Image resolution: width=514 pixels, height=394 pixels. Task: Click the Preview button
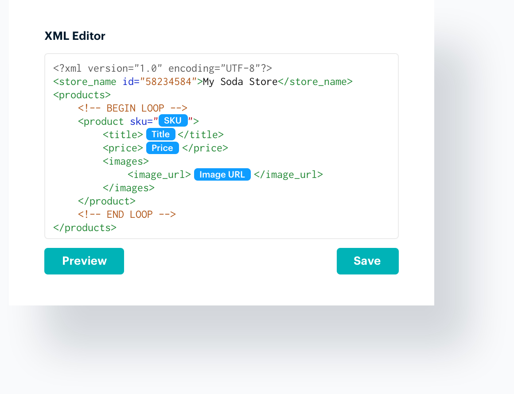tap(84, 261)
